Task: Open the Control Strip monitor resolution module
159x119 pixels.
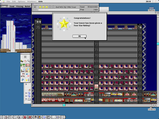Action: pyautogui.click(x=49, y=117)
